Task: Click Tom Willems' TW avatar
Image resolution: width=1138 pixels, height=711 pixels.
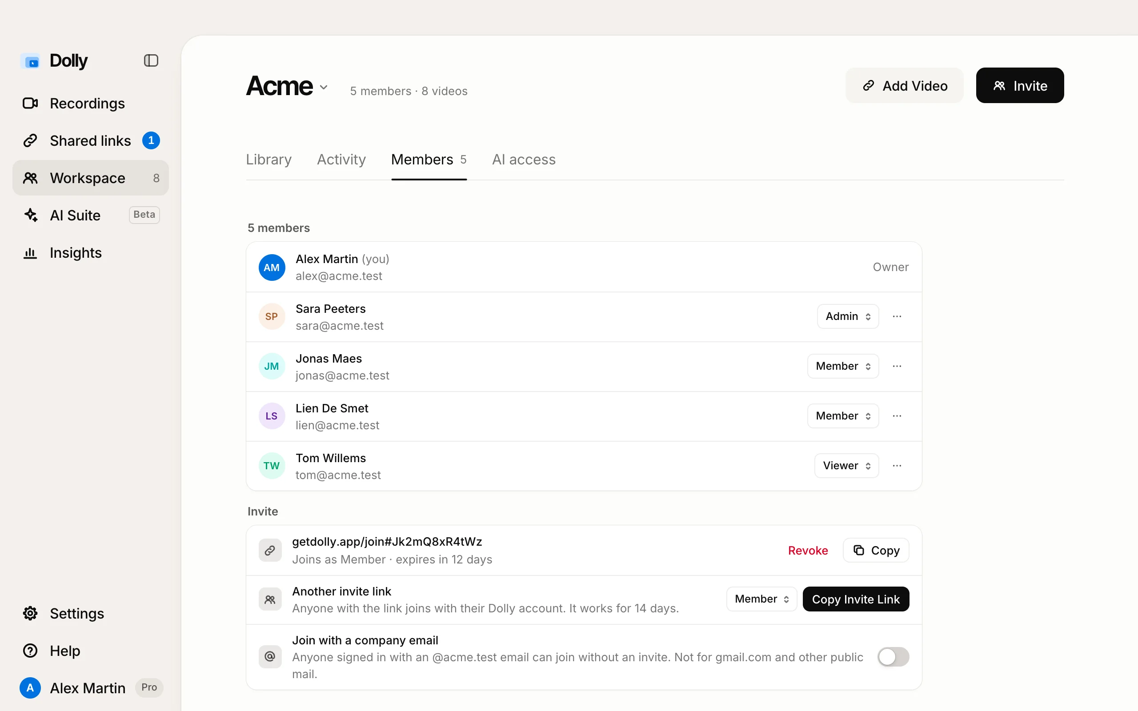Action: coord(272,466)
